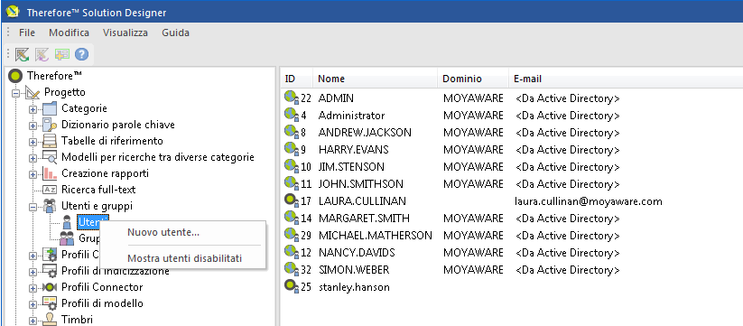Select the JIM.STENSON user
This screenshot has width=743, height=326.
tap(351, 167)
